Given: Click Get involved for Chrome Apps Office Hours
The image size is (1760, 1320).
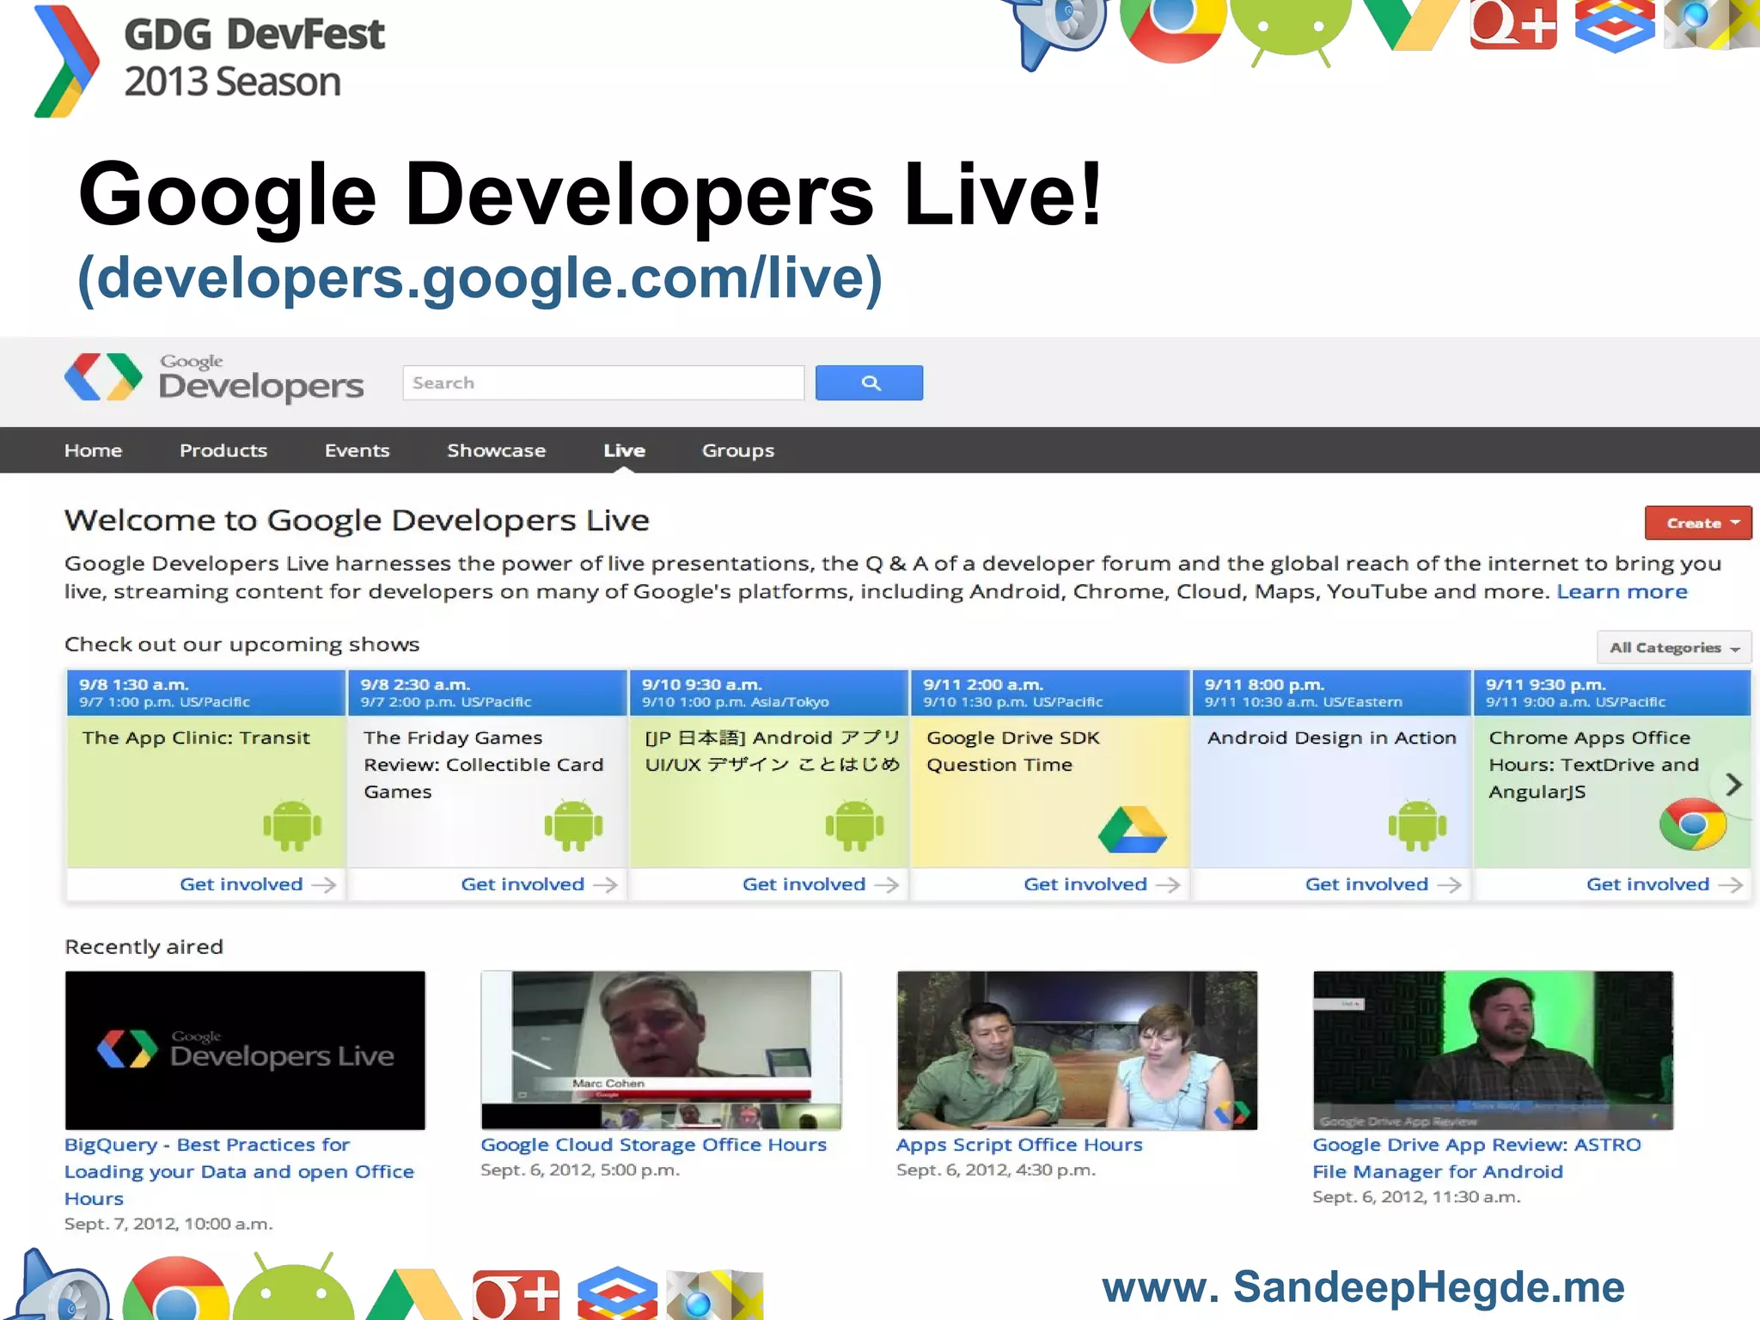Looking at the screenshot, I should coord(1664,884).
